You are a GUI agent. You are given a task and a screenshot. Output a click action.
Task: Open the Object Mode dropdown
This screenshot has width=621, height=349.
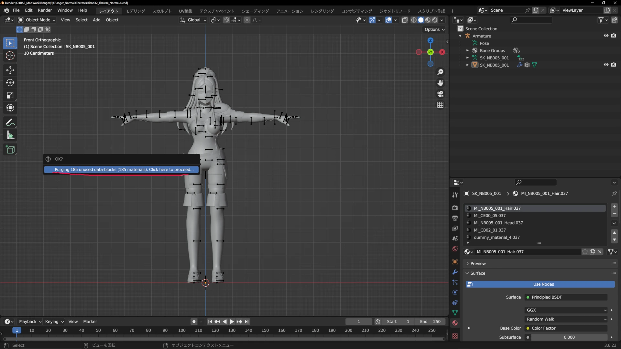37,20
